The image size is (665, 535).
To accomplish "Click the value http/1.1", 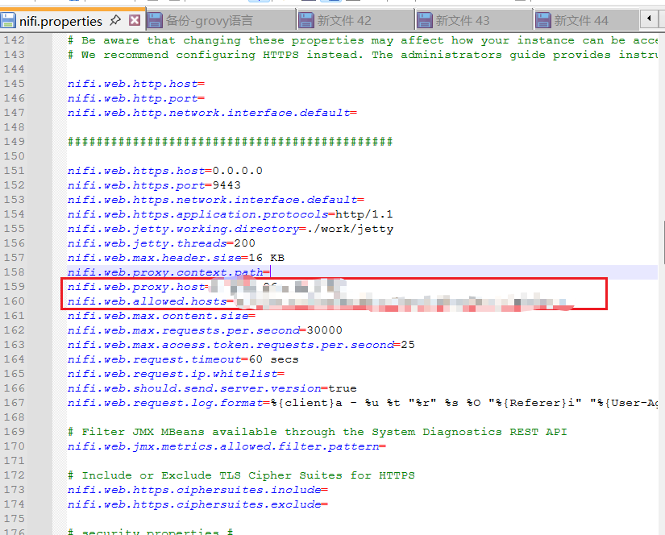I will click(364, 214).
